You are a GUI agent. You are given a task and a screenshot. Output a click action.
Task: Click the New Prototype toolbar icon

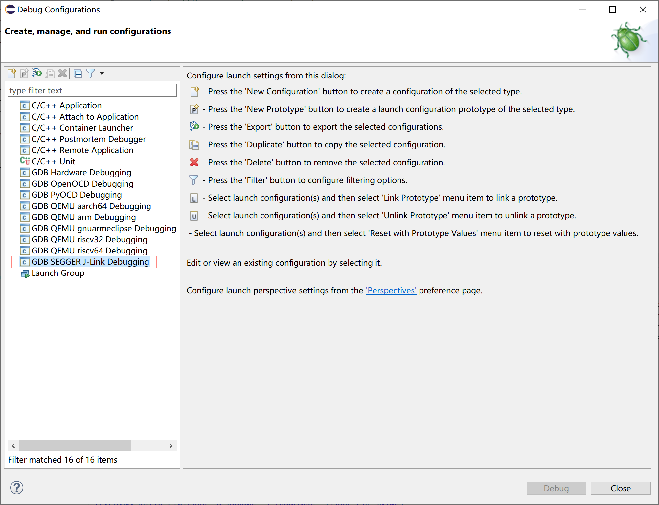[x=24, y=73]
